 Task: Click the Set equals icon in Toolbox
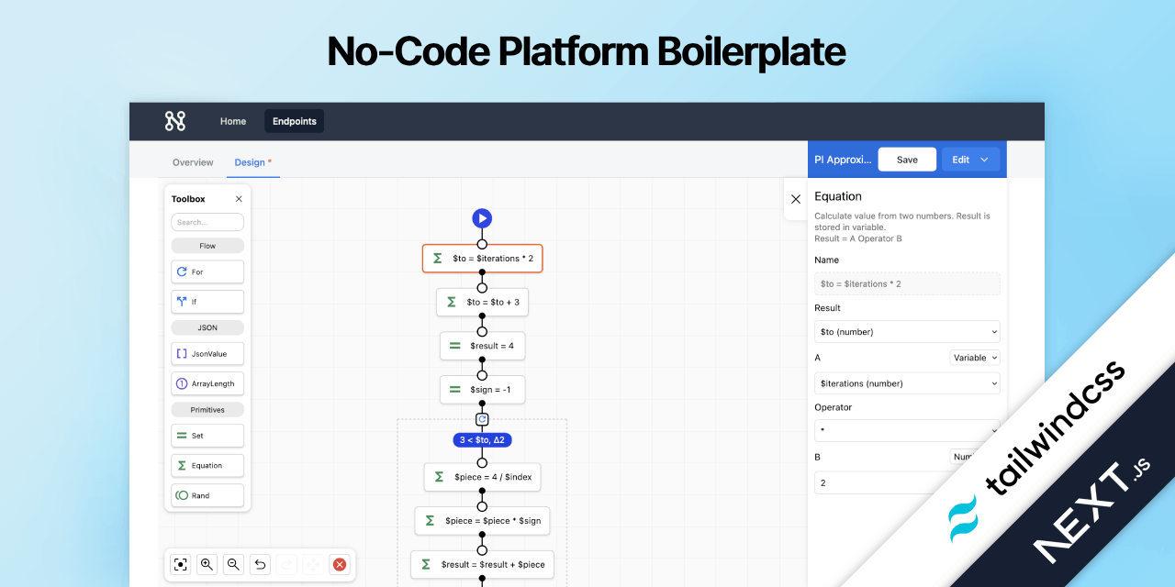(182, 436)
